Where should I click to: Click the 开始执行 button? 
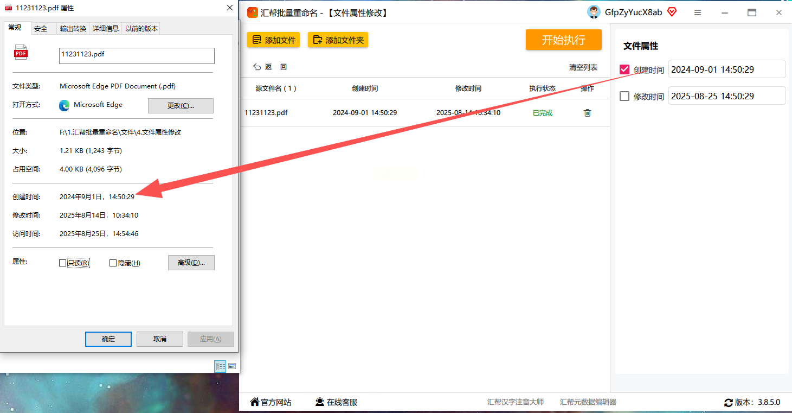(x=563, y=40)
